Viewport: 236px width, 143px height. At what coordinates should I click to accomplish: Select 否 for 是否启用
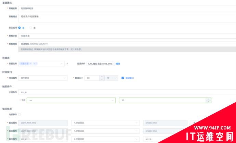(31, 28)
